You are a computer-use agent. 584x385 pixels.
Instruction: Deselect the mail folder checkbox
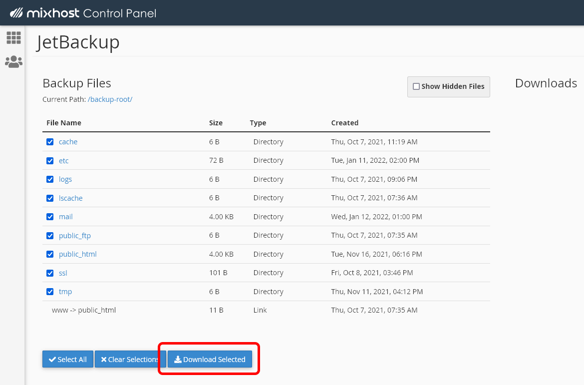tap(50, 217)
